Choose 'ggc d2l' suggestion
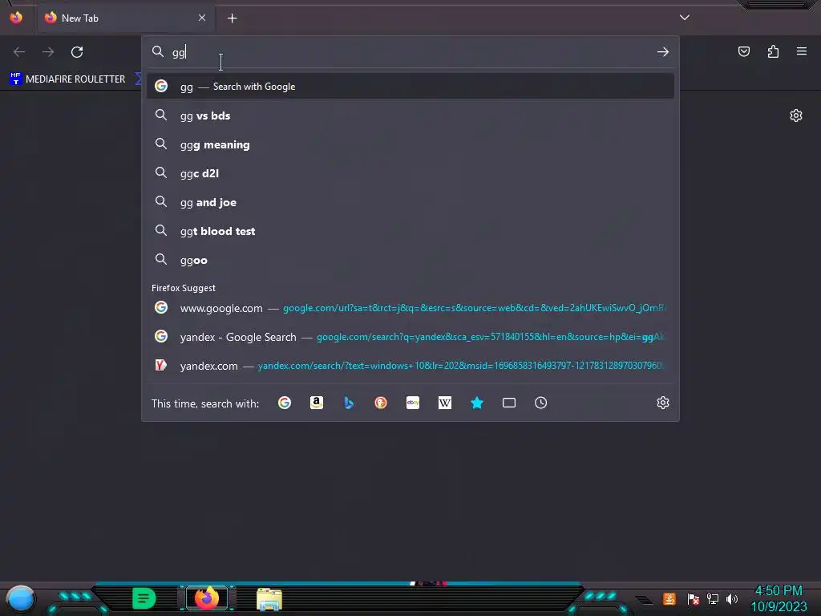This screenshot has height=616, width=821. (410, 173)
